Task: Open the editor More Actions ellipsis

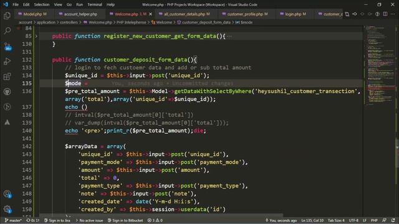Action: (x=393, y=14)
